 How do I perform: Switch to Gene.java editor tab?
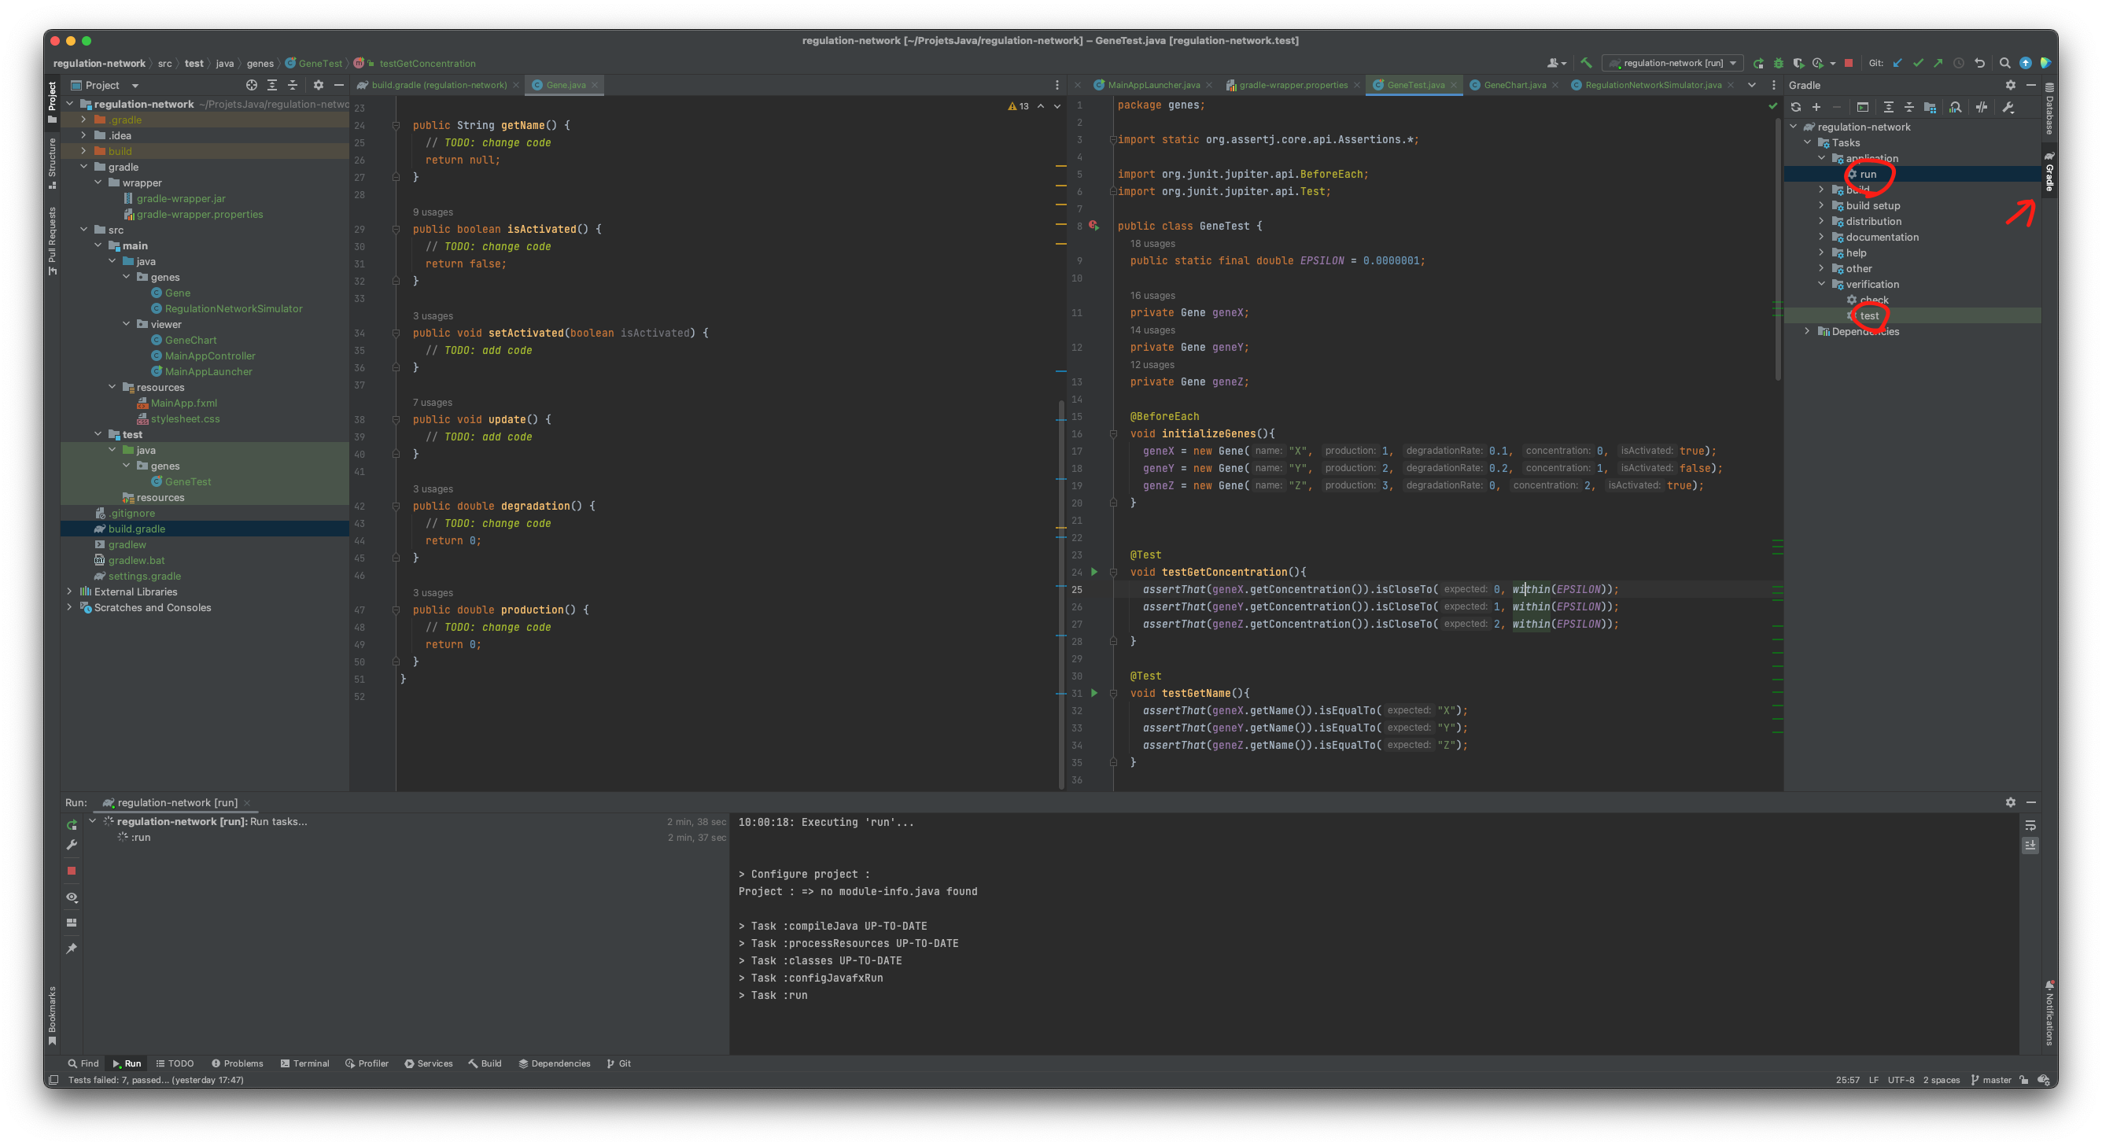(565, 85)
